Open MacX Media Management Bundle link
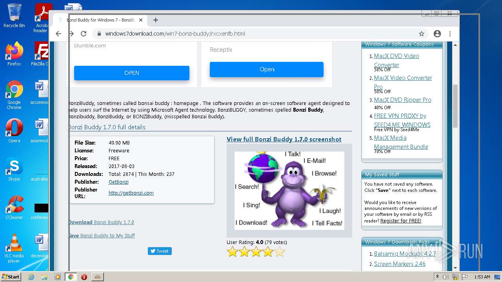Viewport: 502px width, 282px height. [401, 142]
